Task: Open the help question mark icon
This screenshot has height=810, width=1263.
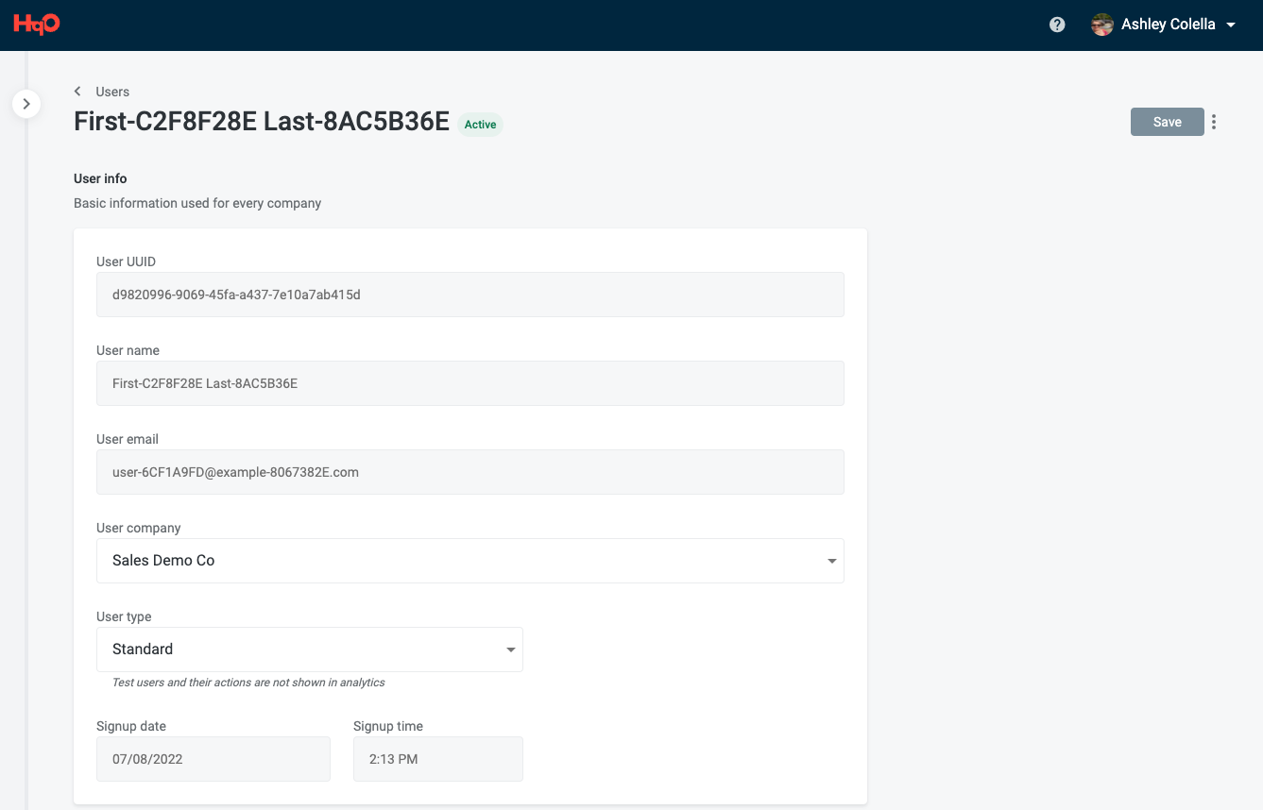Action: point(1057,25)
